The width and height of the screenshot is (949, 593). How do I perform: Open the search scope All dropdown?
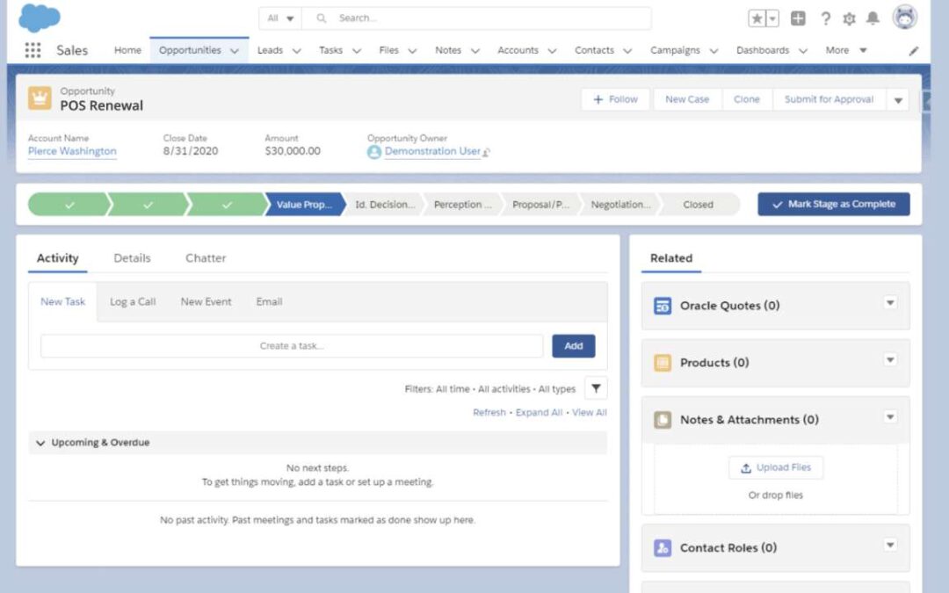(x=280, y=18)
